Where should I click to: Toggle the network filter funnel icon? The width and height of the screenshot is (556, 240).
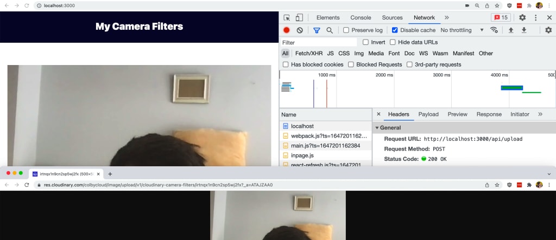click(x=317, y=30)
